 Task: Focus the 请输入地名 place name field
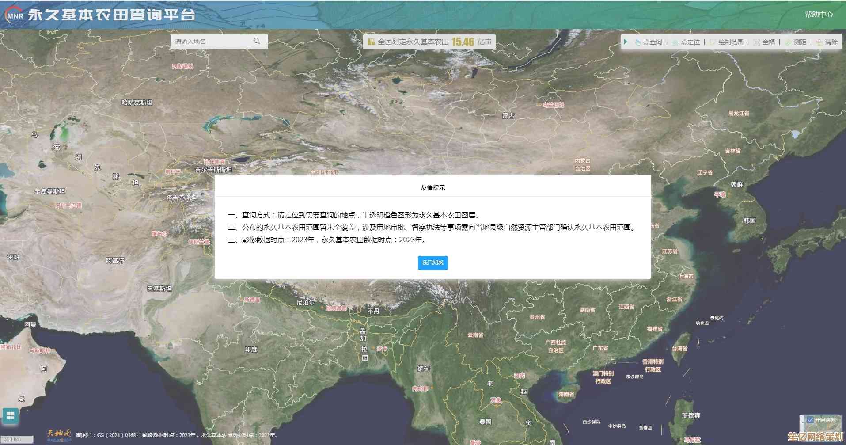pos(211,42)
